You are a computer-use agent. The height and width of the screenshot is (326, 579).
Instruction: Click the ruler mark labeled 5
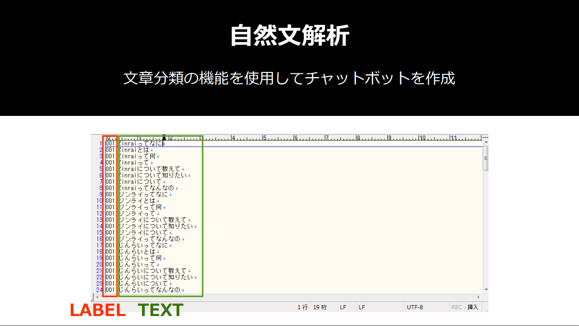(x=264, y=137)
